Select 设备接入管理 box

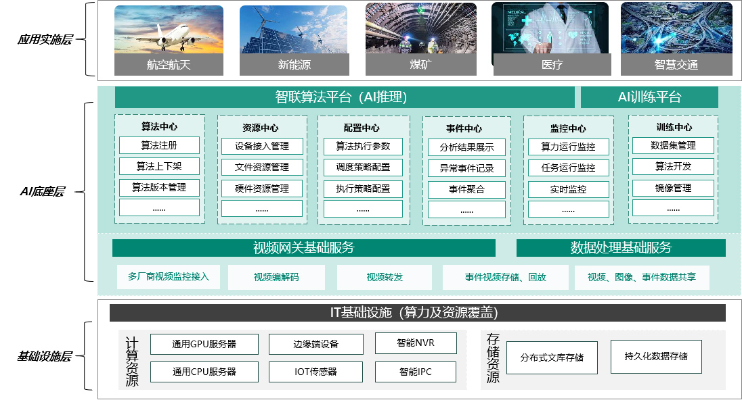click(262, 147)
